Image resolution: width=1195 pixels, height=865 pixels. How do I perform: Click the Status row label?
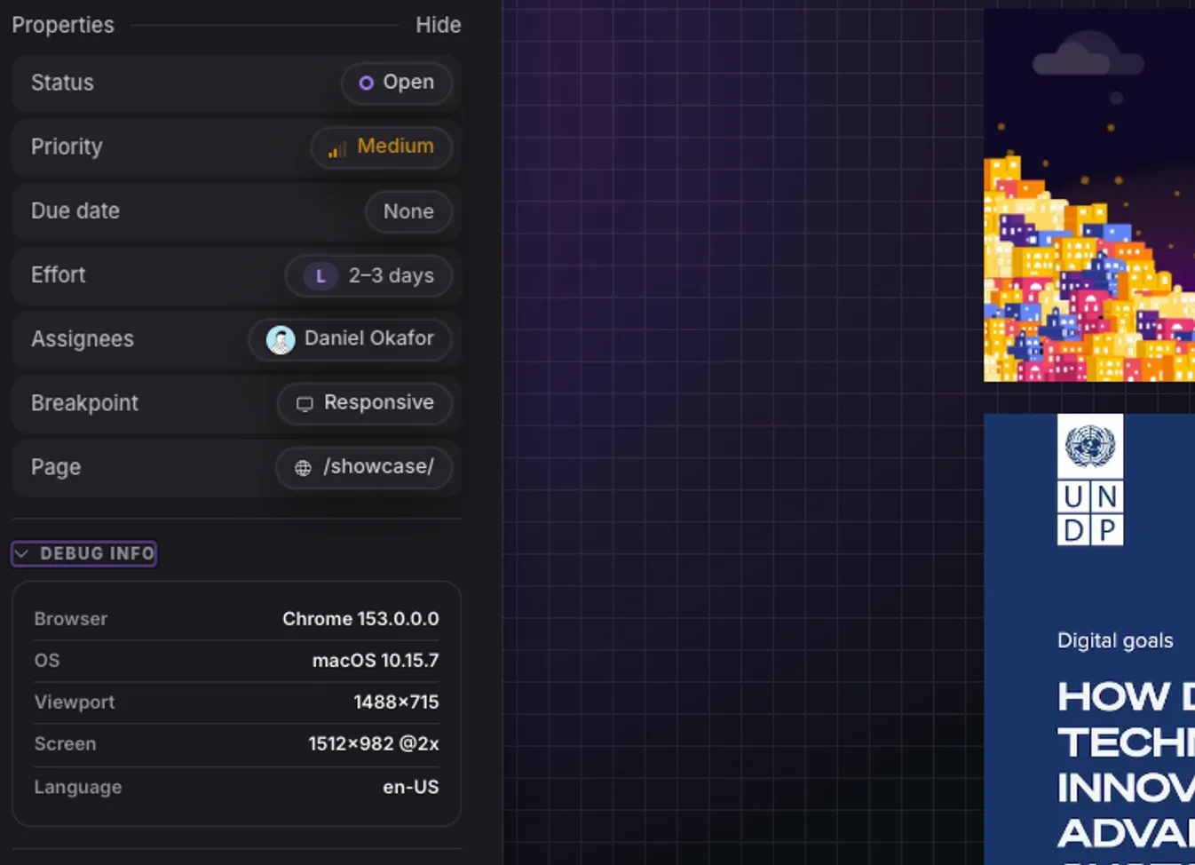pos(62,83)
